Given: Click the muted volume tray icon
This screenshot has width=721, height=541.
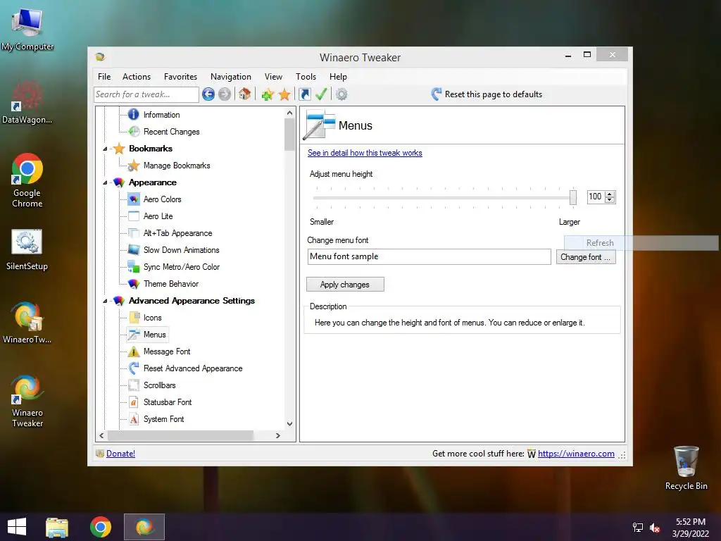Looking at the screenshot, I should click(x=655, y=528).
